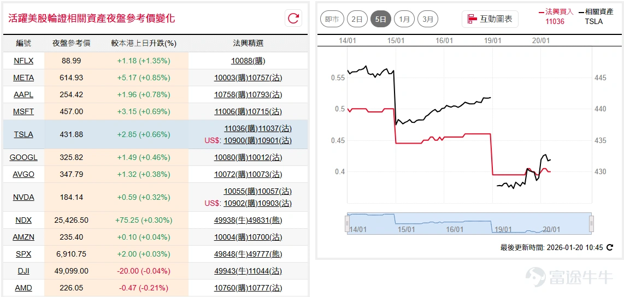624x297 pixels.
Task: Switch chart to the 2日 range
Action: [357, 19]
